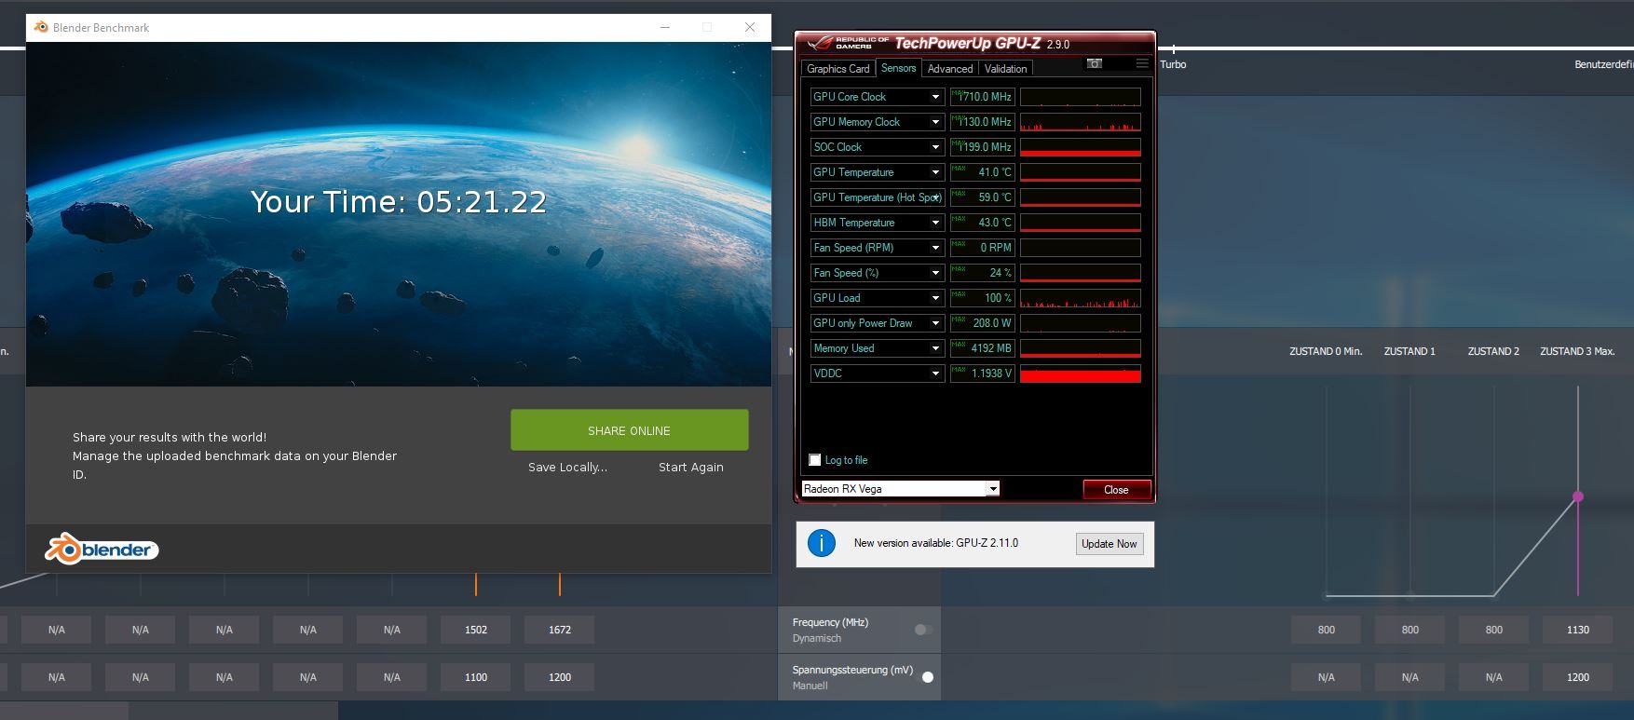Select the Turbo profile label
This screenshot has height=720, width=1634.
[x=1173, y=64]
